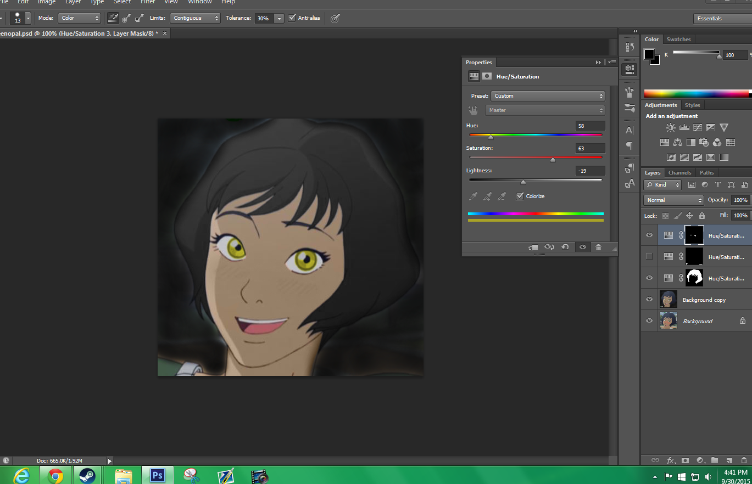
Task: Hide the Background layer
Action: click(649, 321)
